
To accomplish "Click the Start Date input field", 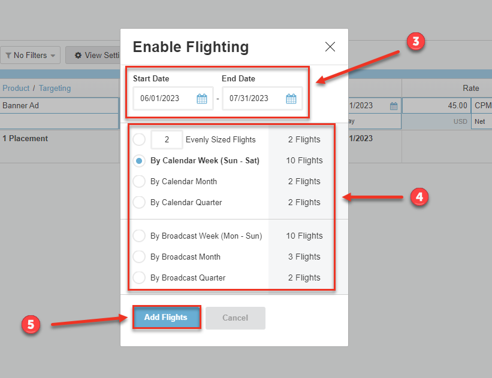I will (x=165, y=99).
